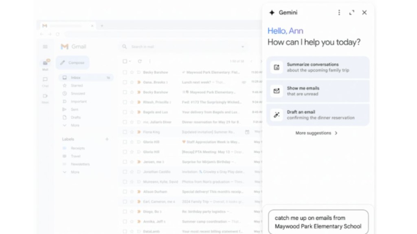Click the main menu hamburger icon
417x234 pixels.
[45, 46]
